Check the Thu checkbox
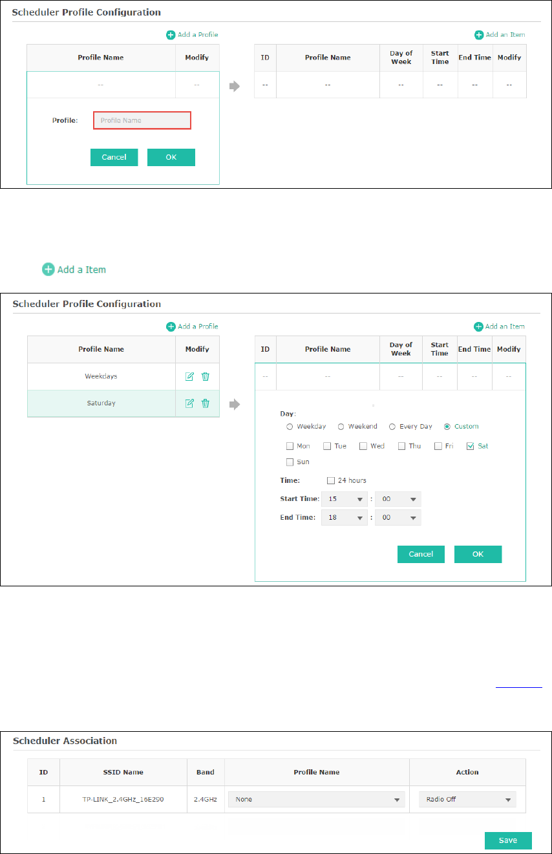Viewport: 552px width, 854px height. click(x=401, y=446)
